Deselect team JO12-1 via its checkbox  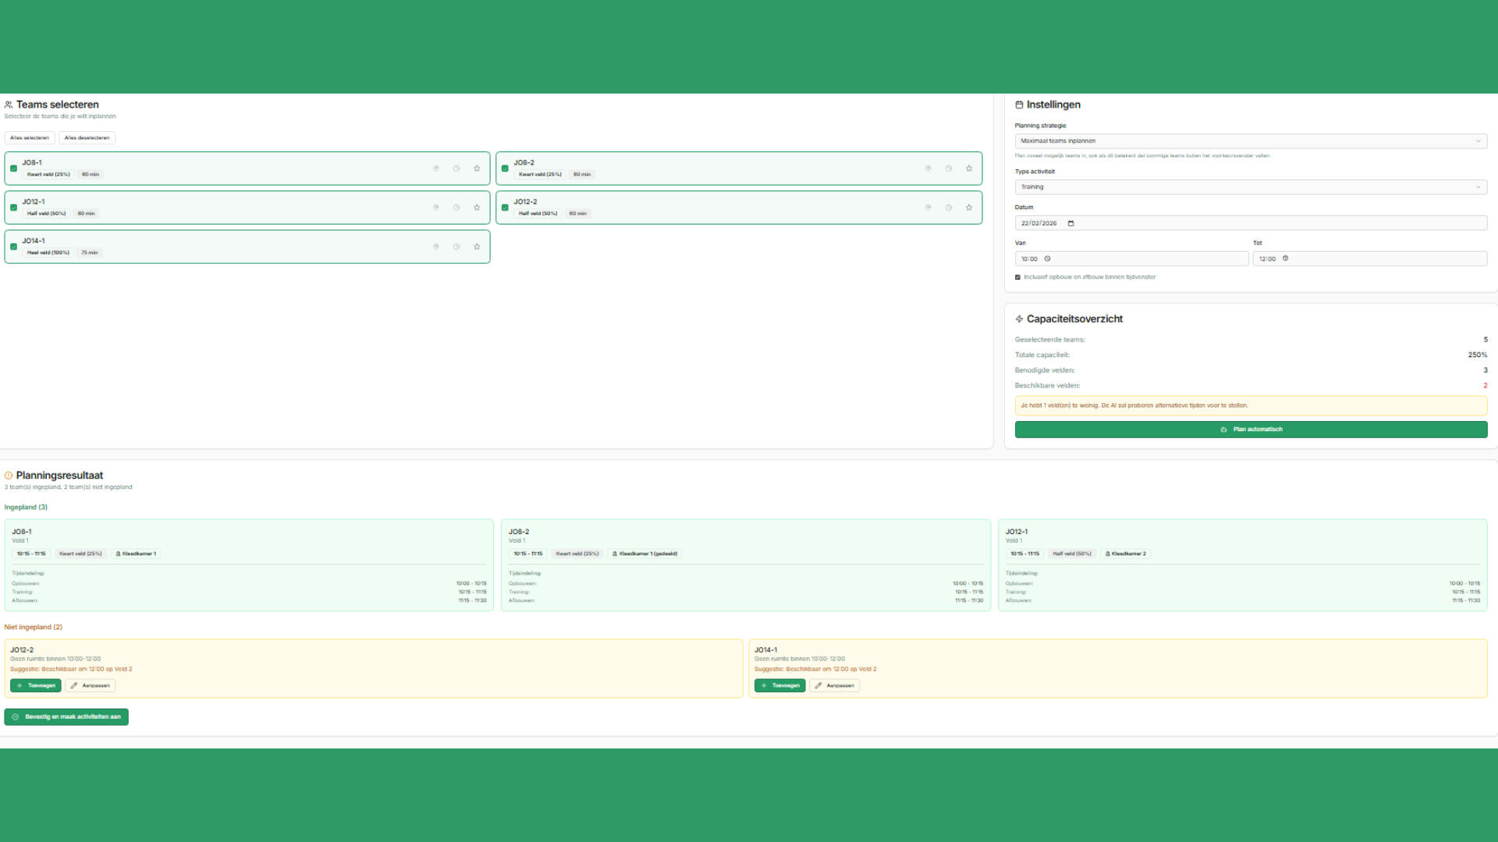13,207
